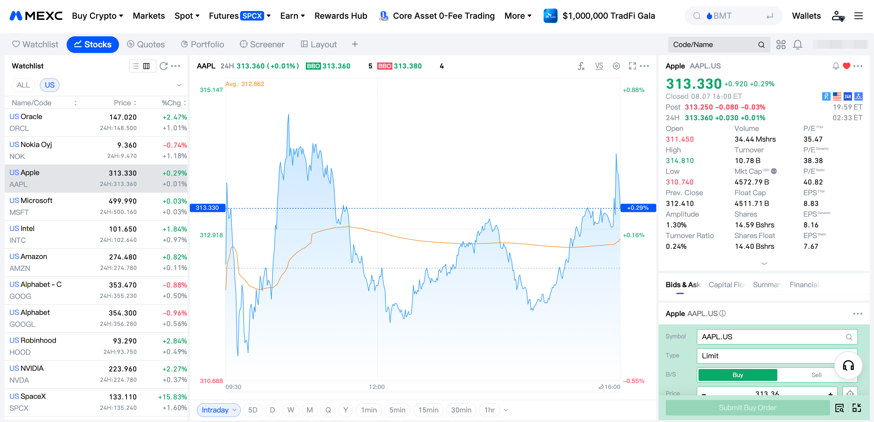Click the lightning bolt quote icon

826,96
